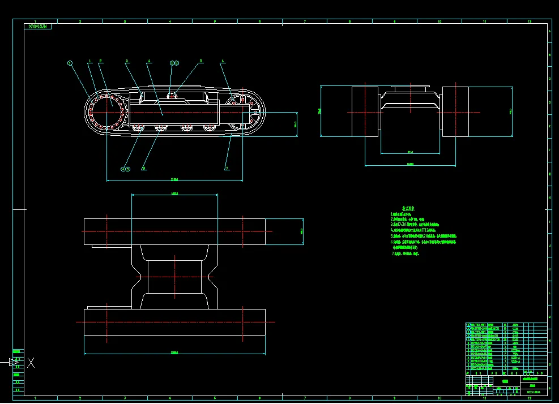Click the rotated drawing-number box at top left
Screen dimensions: 559x404
(x=37, y=27)
